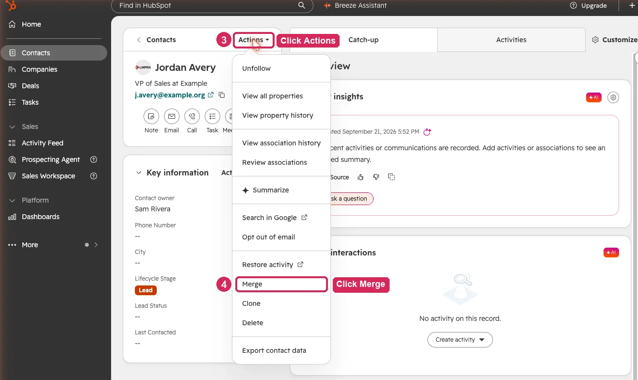Select Export contact data
This screenshot has height=380, width=638.
point(281,350)
